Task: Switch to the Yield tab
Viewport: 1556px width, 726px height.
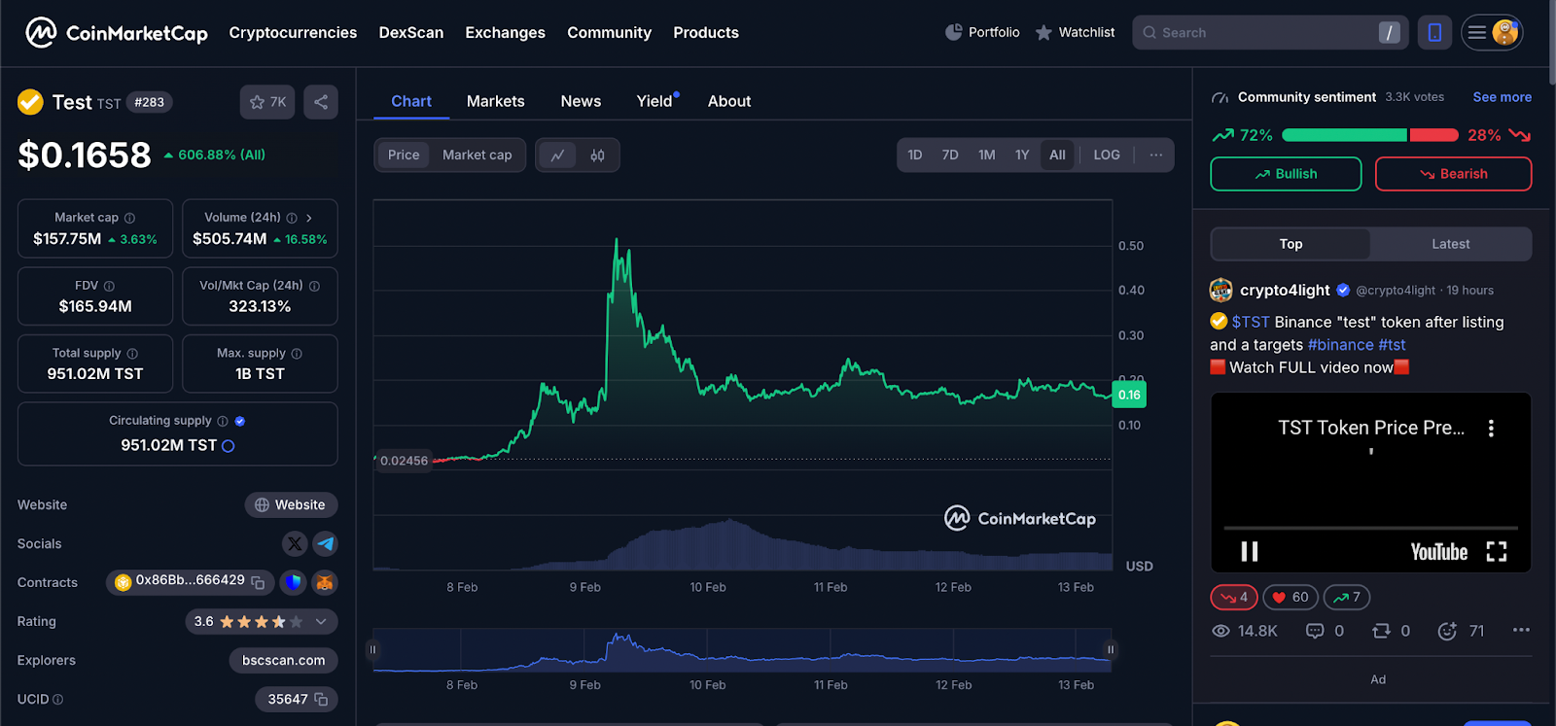Action: [x=656, y=101]
